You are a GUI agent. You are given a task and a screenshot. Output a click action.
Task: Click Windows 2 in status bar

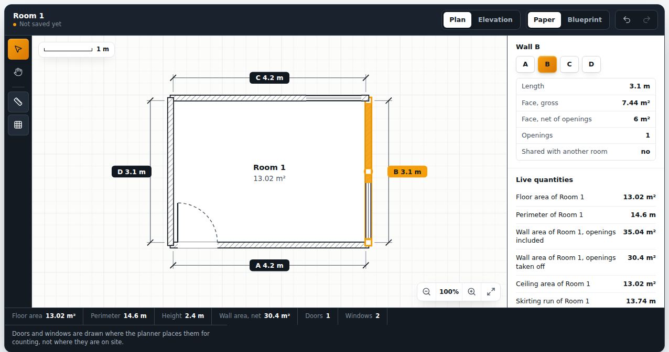362,316
